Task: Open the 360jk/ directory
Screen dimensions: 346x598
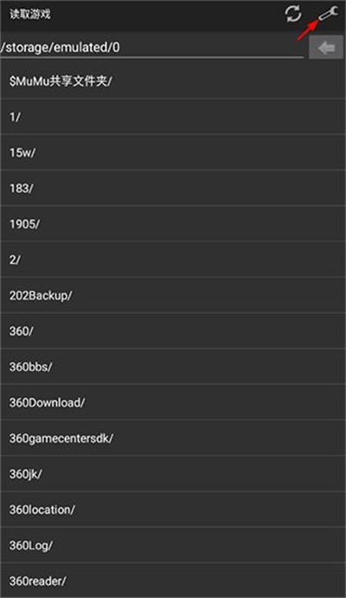Action: click(x=173, y=474)
